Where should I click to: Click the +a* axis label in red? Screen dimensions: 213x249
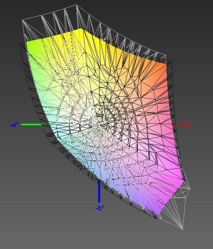click(x=186, y=124)
